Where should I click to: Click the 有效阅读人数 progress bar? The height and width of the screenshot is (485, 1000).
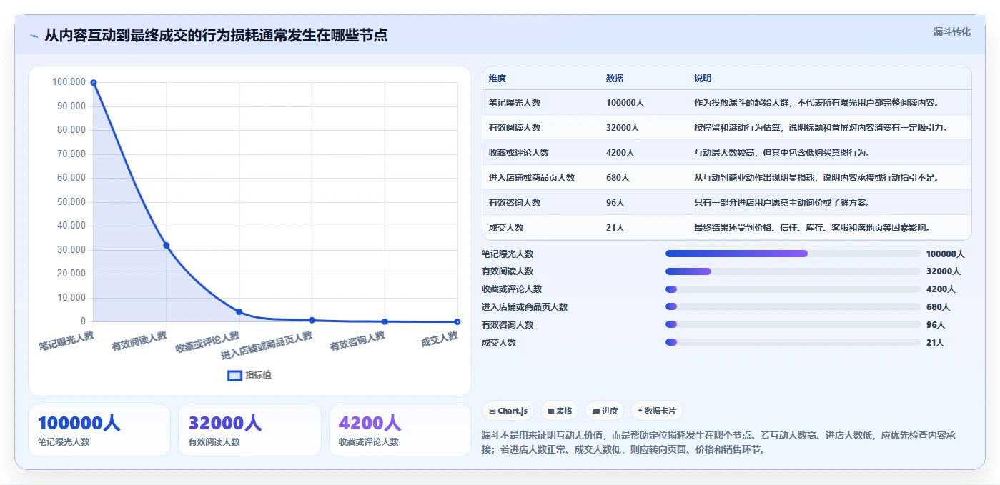(x=793, y=271)
